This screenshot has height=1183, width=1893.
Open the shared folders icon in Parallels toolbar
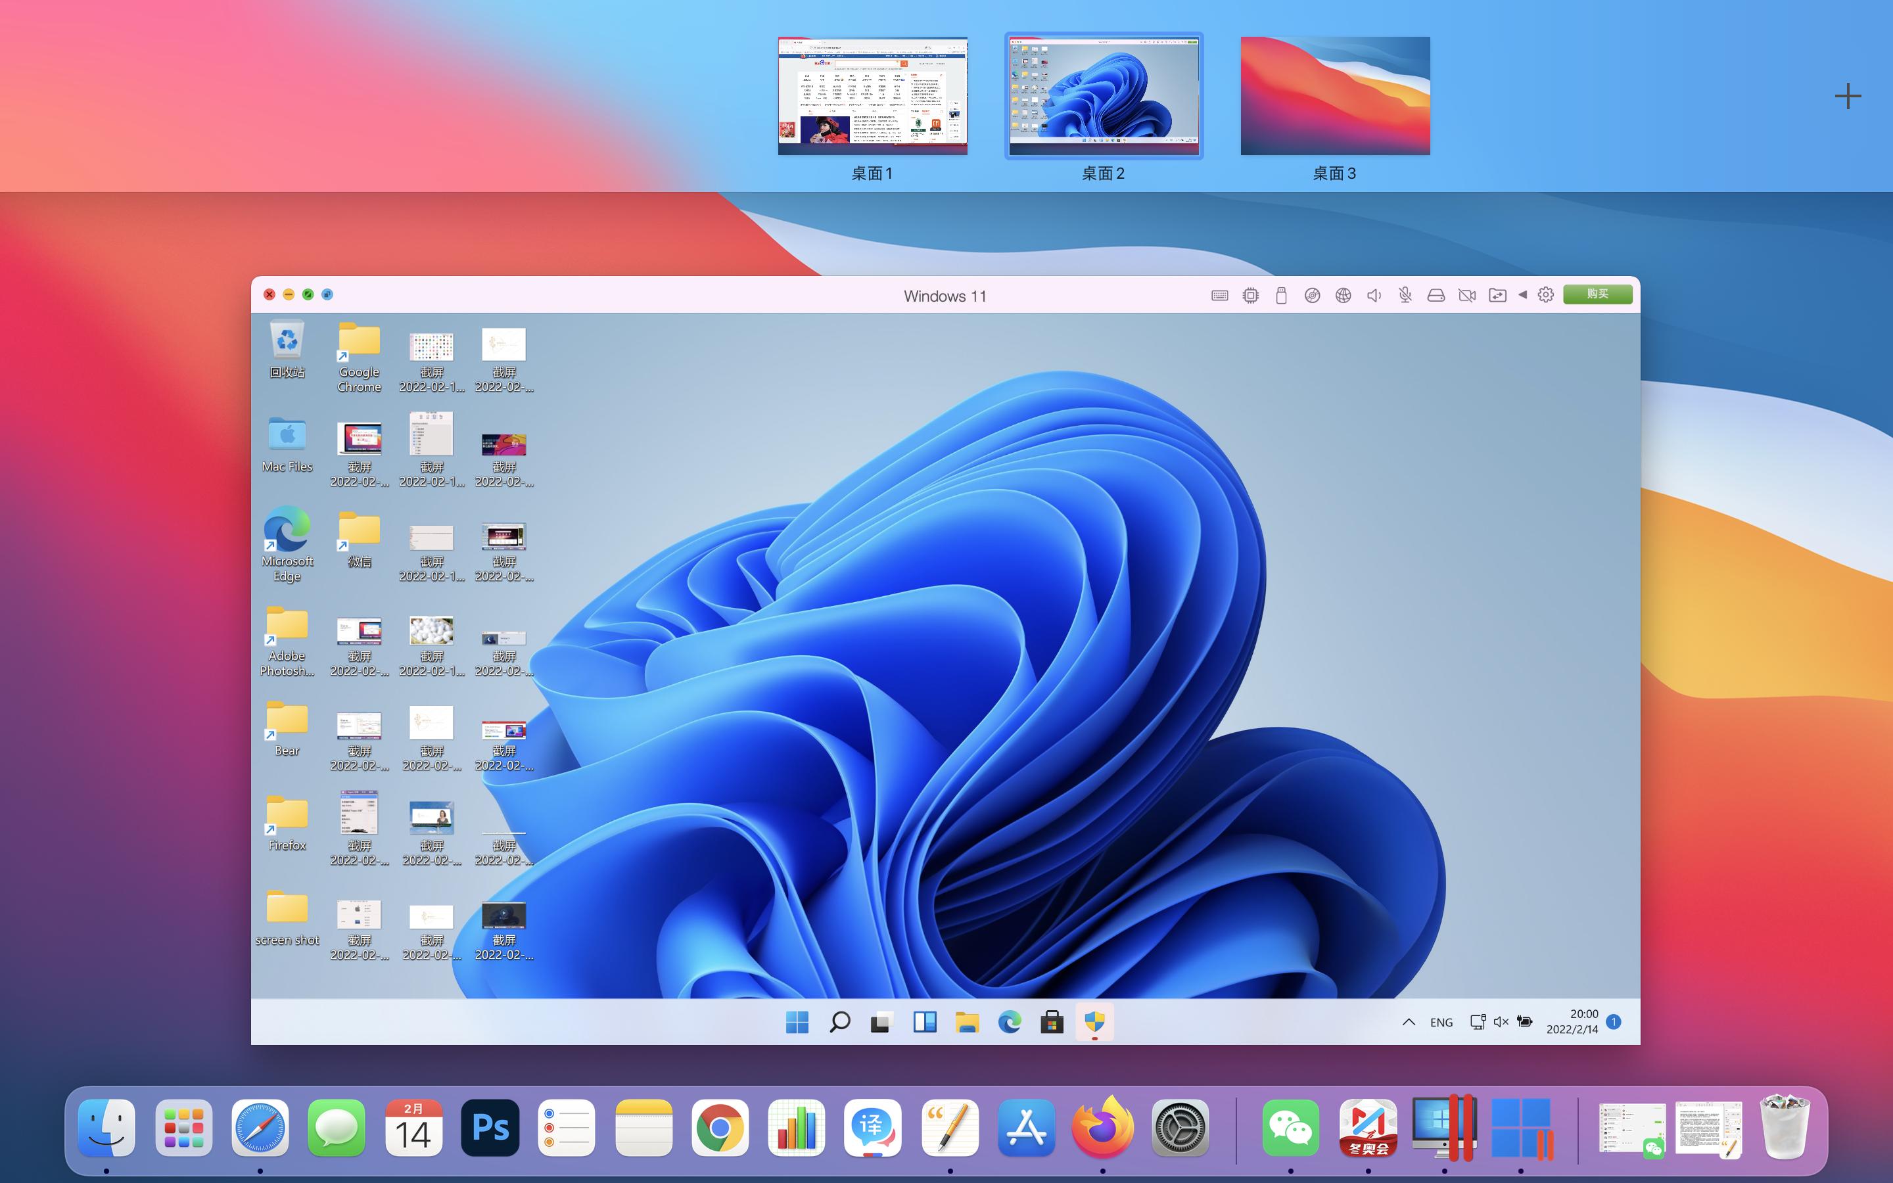[x=1497, y=295]
